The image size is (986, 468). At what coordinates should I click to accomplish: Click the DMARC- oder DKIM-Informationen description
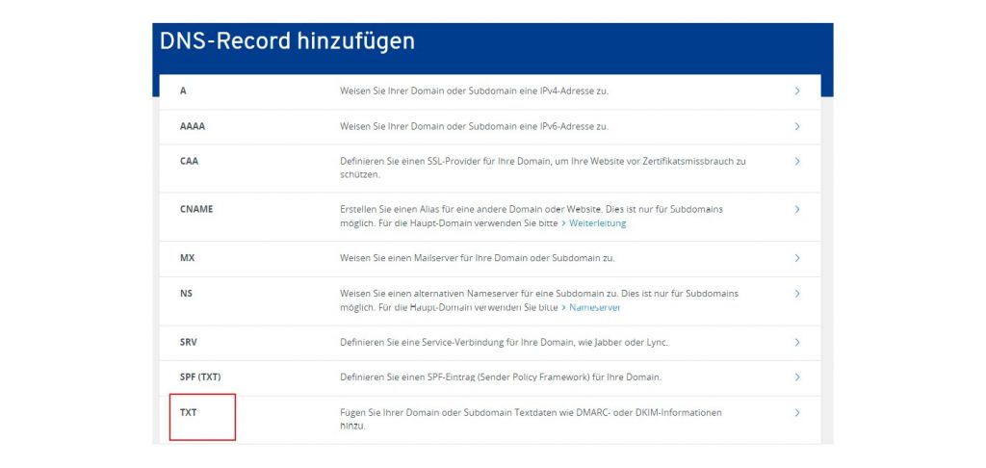(x=531, y=420)
